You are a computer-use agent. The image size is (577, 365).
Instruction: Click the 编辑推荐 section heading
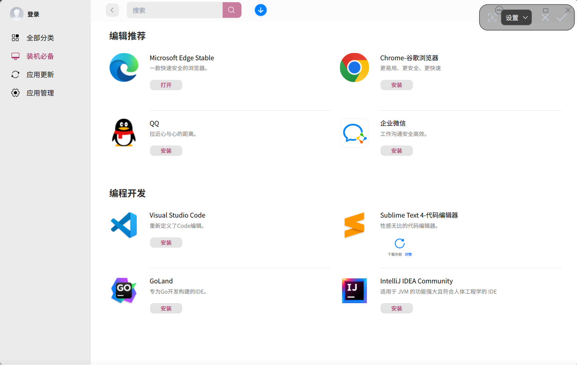pyautogui.click(x=128, y=36)
